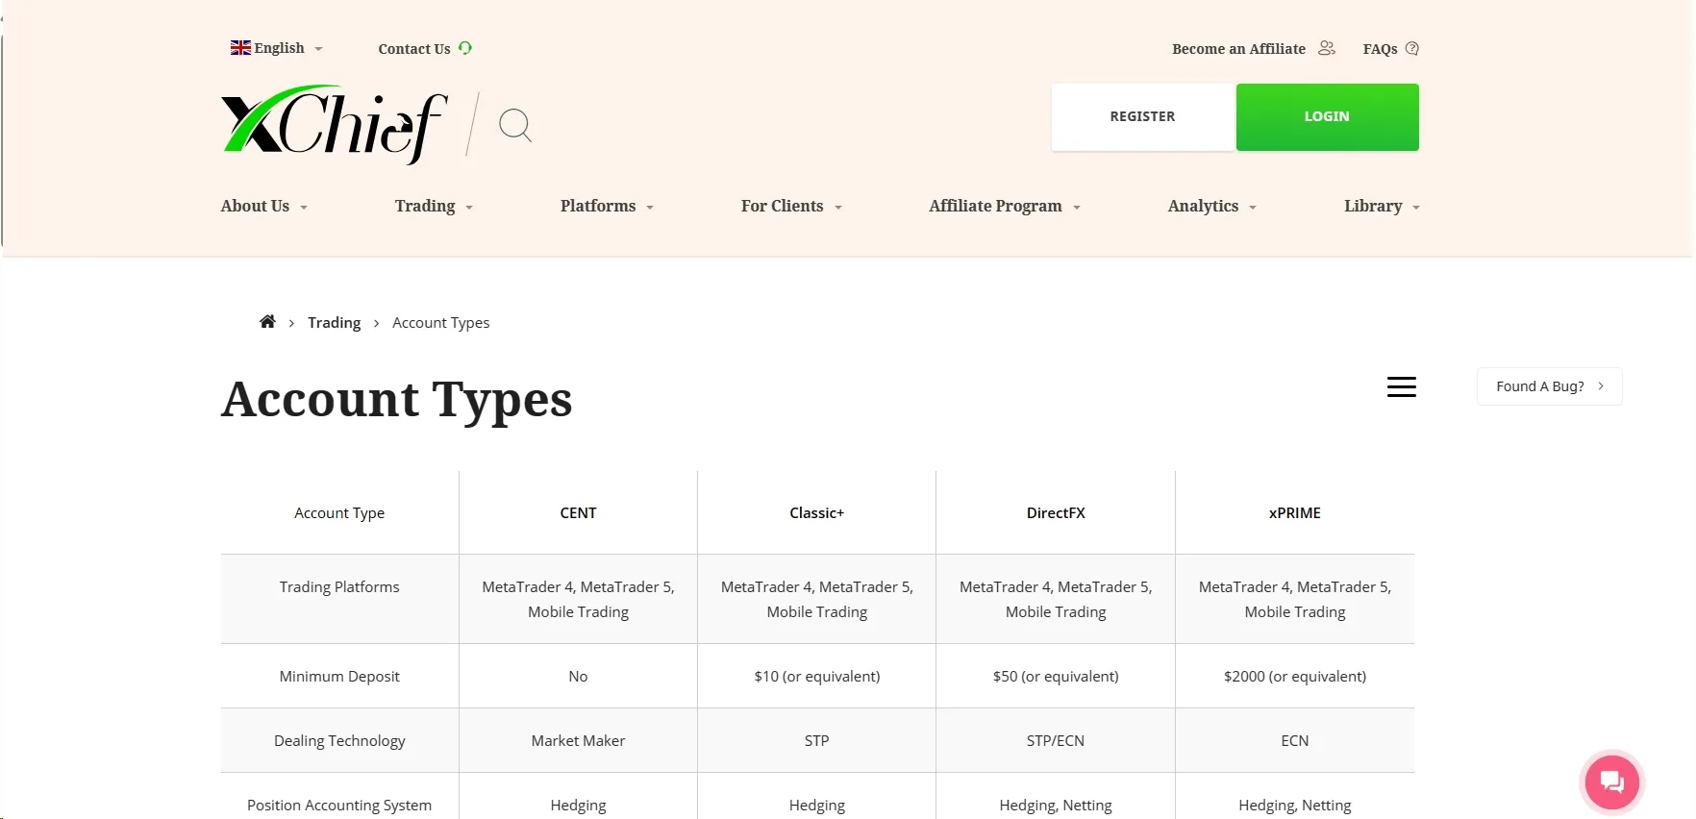Go to home via breadcrumb house icon
The height and width of the screenshot is (819, 1696).
click(267, 322)
